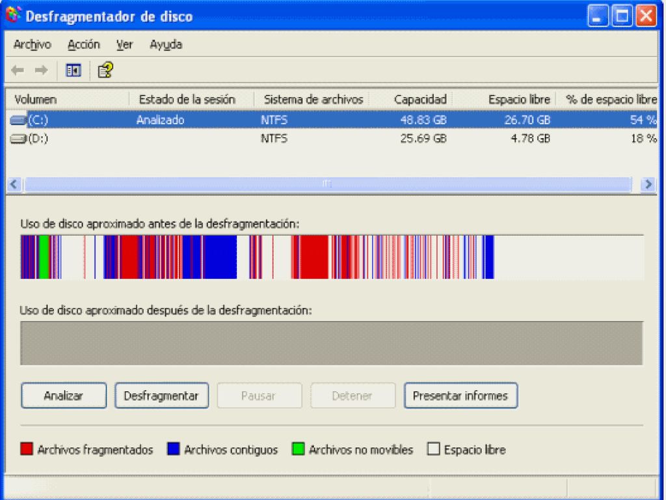666x500 pixels.
Task: Select the (C:) drive icon
Action: pos(18,120)
